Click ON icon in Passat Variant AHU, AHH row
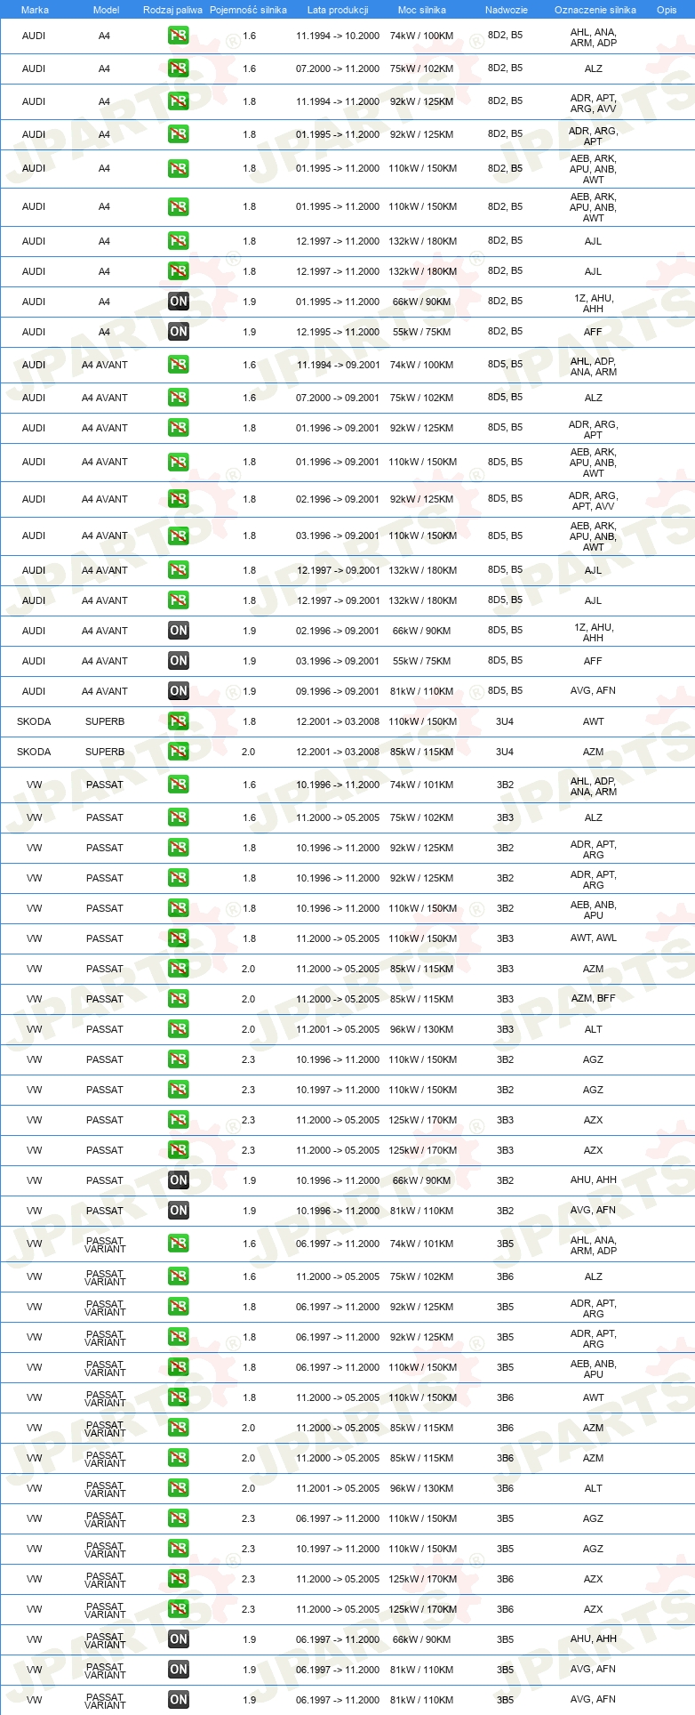Screen dimensions: 695x1715 (x=179, y=1639)
